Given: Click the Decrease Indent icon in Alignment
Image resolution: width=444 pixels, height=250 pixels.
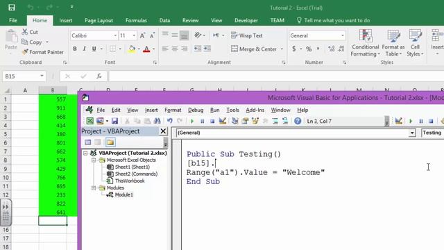Looking at the screenshot, I should [197, 49].
